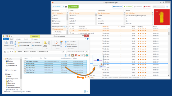Screen dimensions: 172x96
Task: Click the eject icon beside the iPhone 4S selector
Action: click(x=66, y=7)
